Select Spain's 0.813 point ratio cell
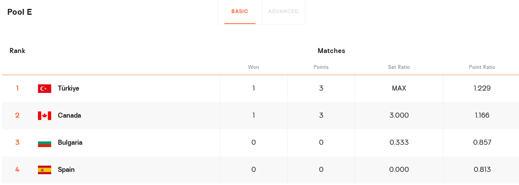Image resolution: width=519 pixels, height=185 pixels. click(x=482, y=170)
